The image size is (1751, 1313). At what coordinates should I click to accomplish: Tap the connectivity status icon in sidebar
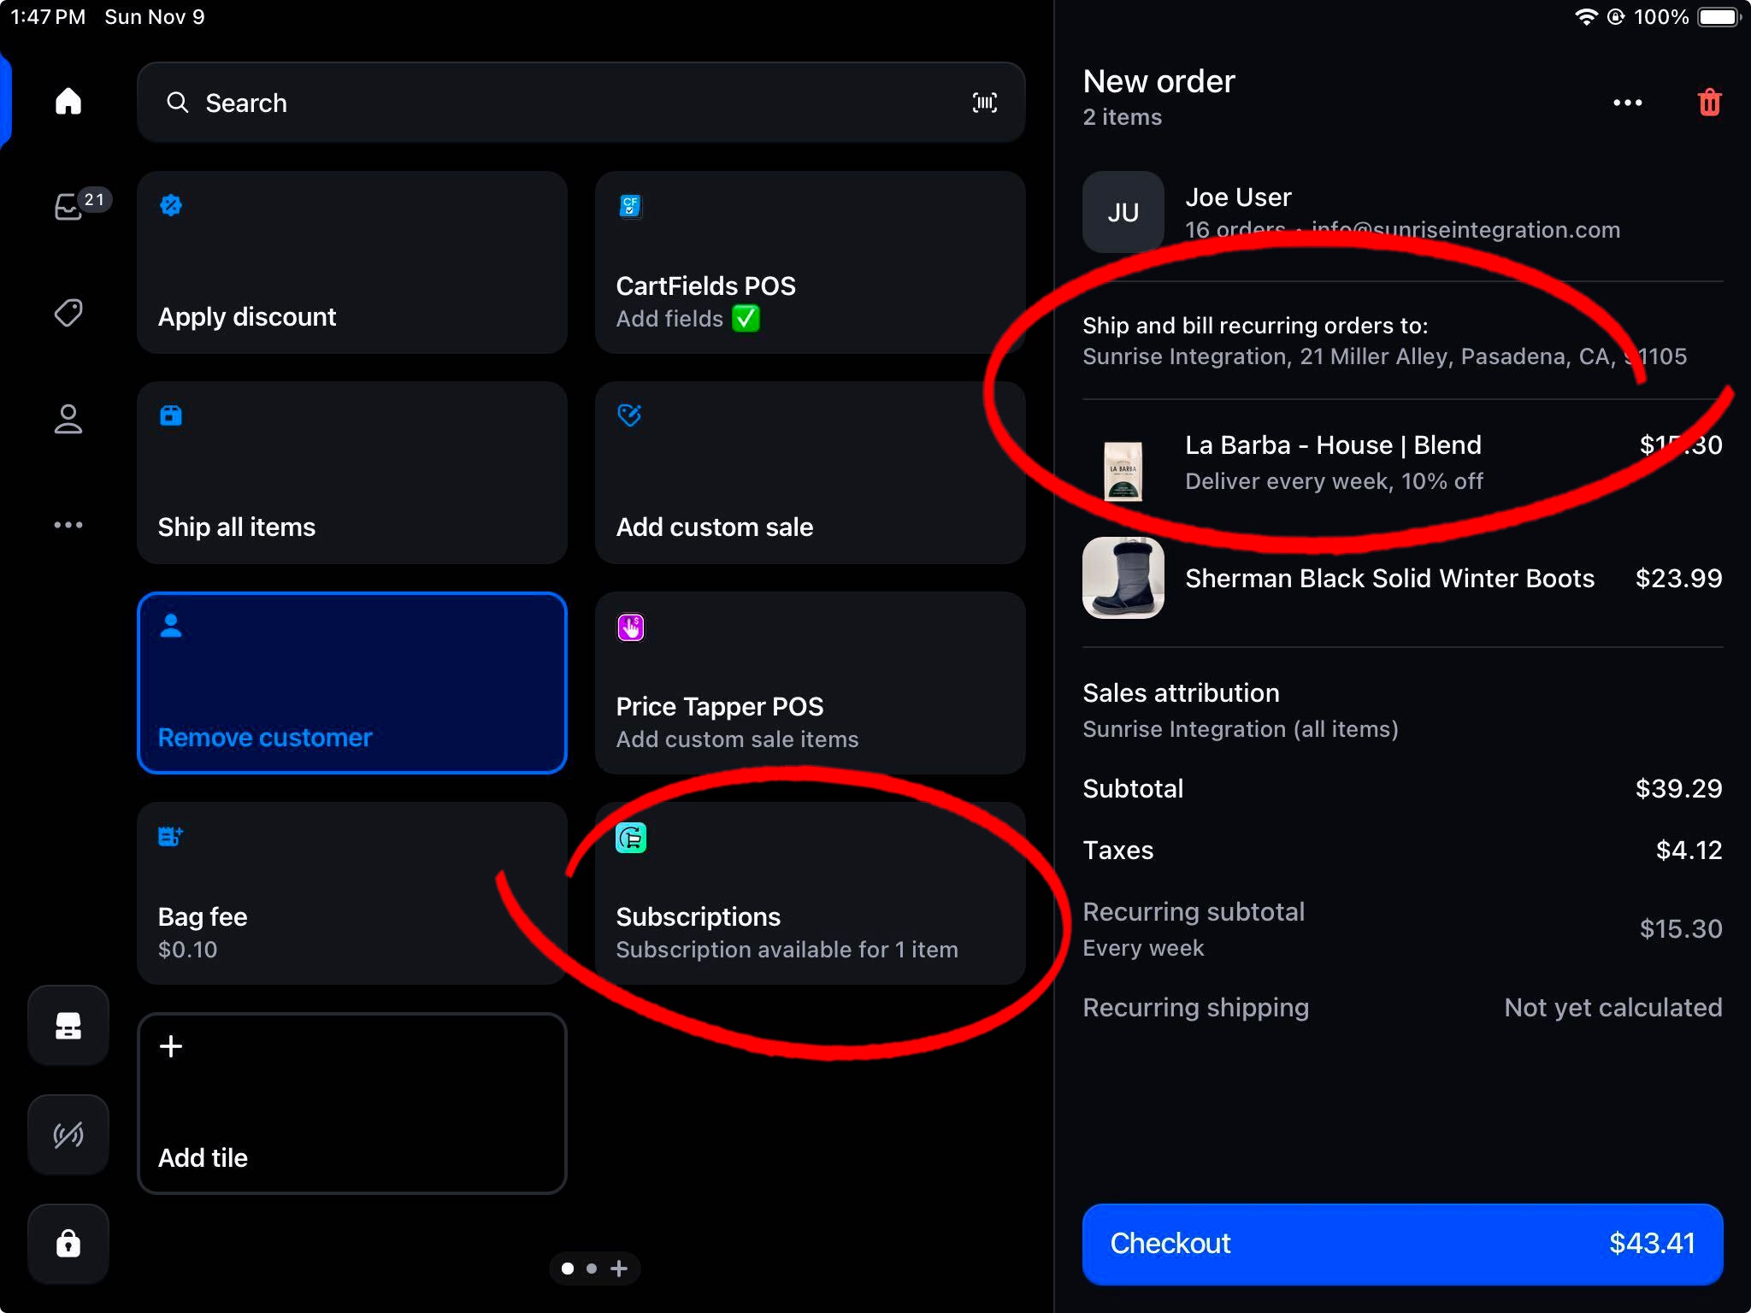(x=68, y=1134)
